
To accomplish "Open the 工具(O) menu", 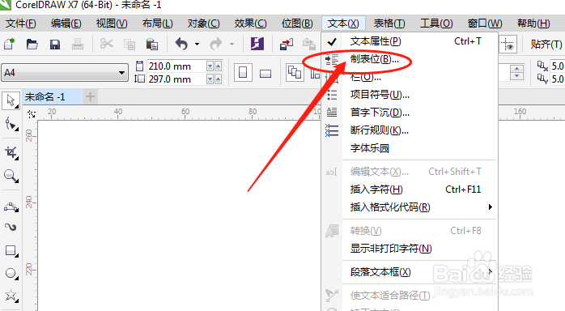I will pyautogui.click(x=436, y=23).
